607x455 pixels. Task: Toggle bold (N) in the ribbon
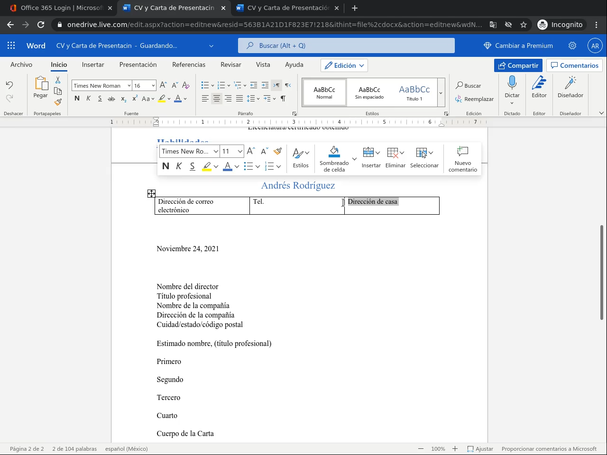click(77, 99)
